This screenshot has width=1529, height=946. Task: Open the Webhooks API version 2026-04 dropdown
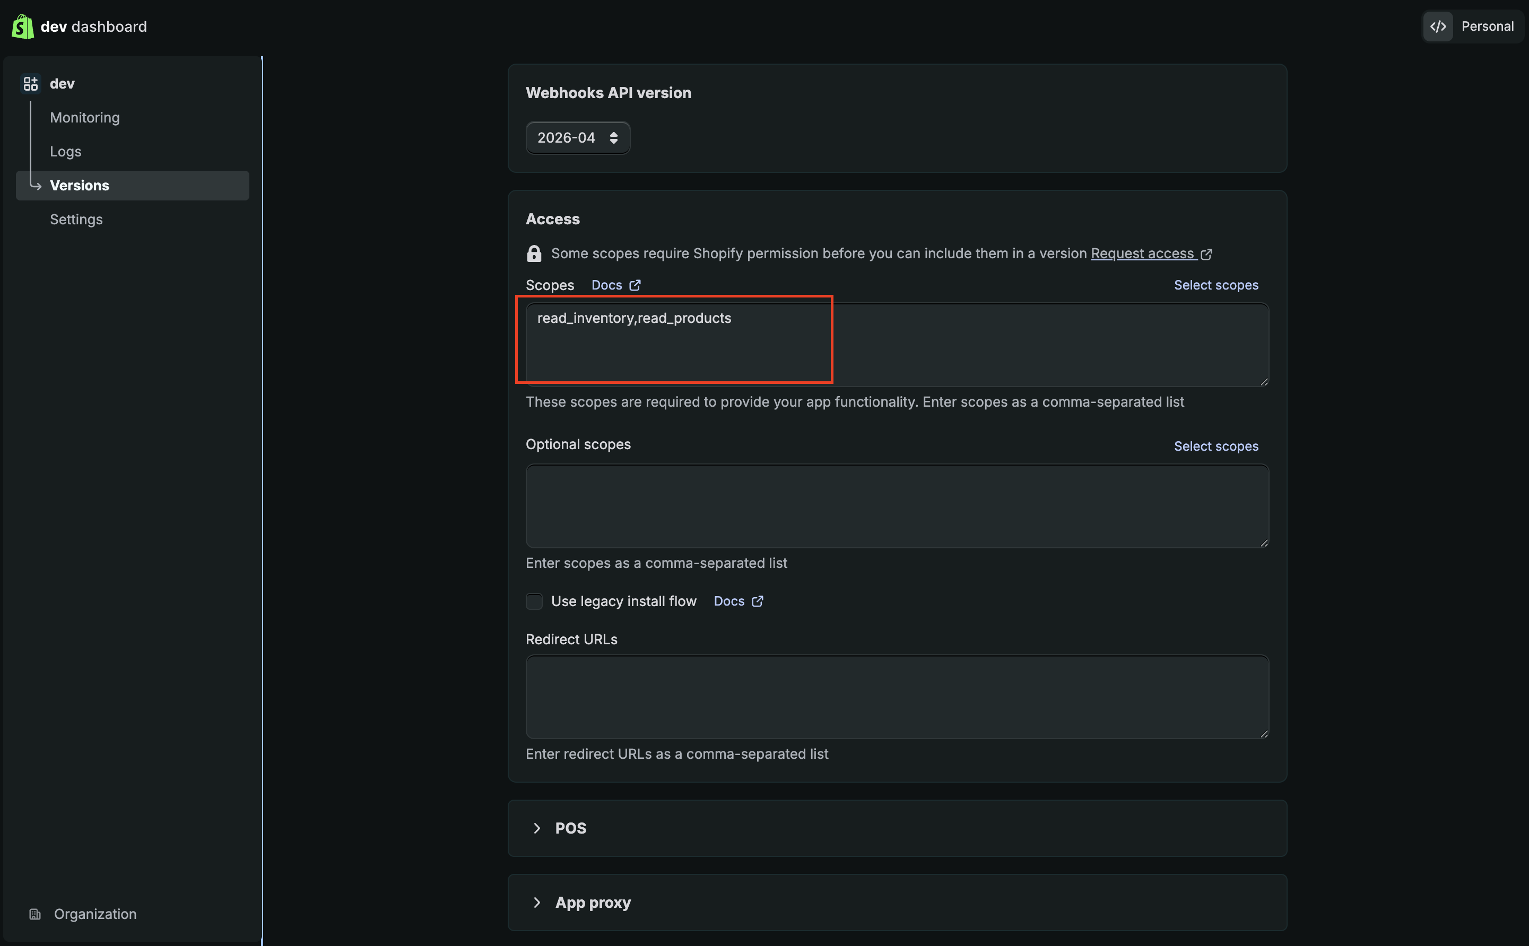(578, 138)
